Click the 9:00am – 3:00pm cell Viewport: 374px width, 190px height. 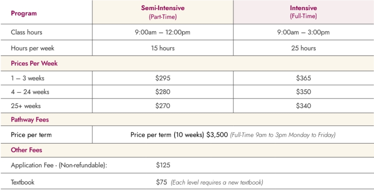coord(303,32)
